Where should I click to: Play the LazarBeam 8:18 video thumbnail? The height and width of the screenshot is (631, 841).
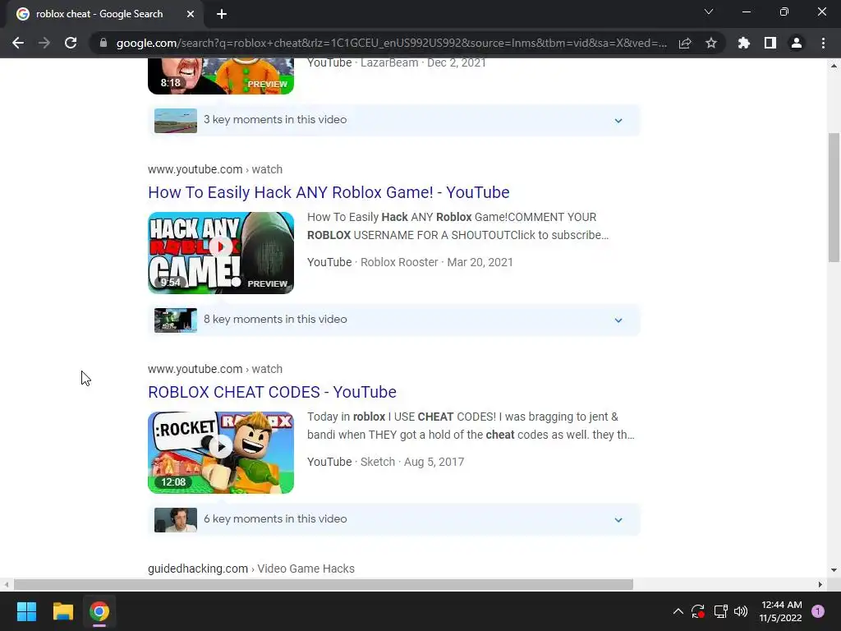coord(221,76)
